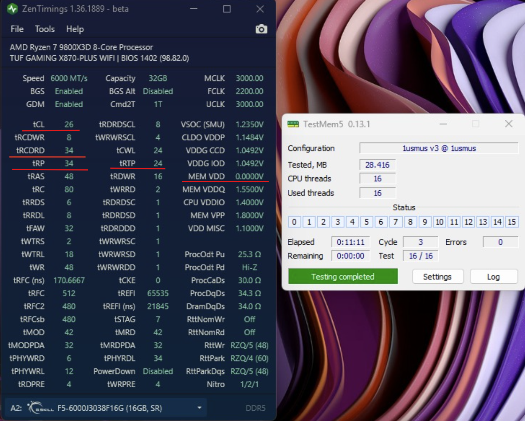Click the Speed value 6000 MT/s
The width and height of the screenshot is (525, 421).
(x=69, y=78)
